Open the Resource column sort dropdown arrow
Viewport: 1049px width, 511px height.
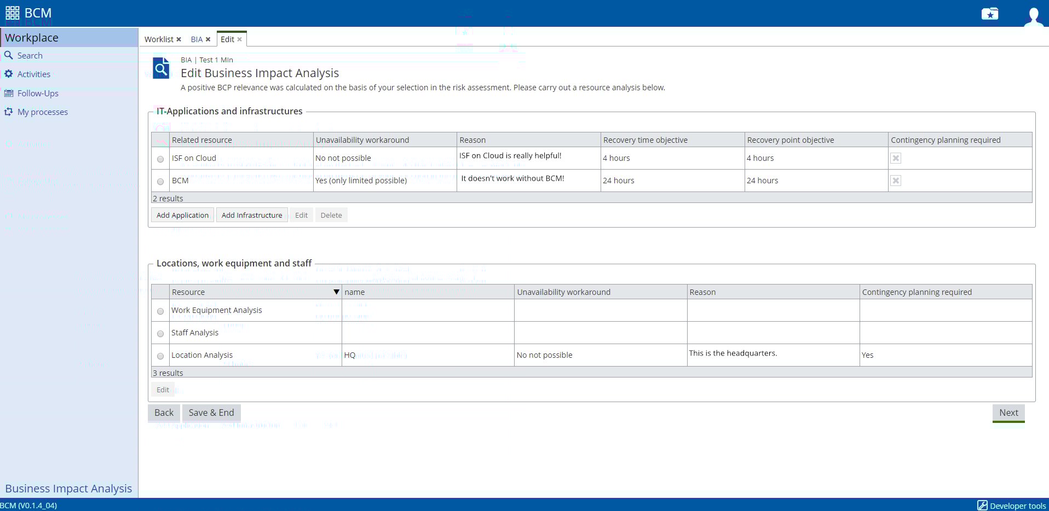pos(336,292)
